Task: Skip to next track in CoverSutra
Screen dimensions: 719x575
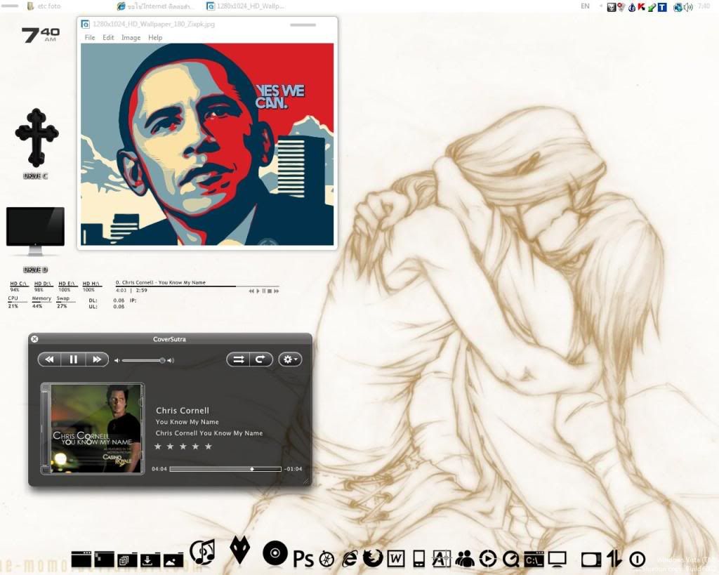Action: point(97,359)
